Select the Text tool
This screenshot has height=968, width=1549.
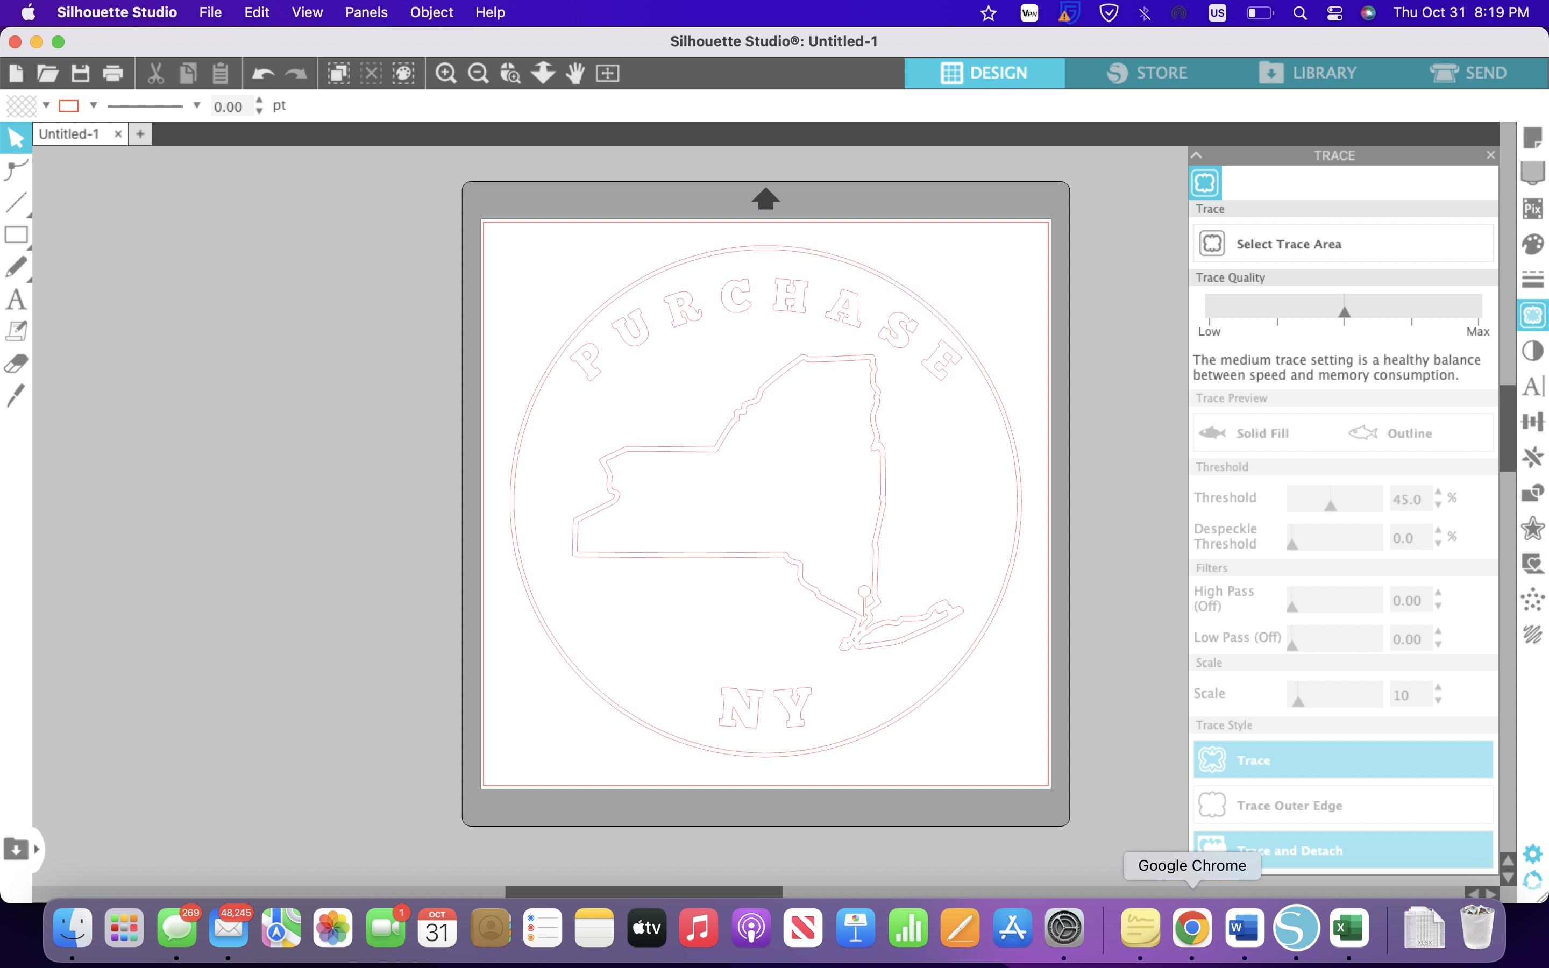(x=15, y=299)
